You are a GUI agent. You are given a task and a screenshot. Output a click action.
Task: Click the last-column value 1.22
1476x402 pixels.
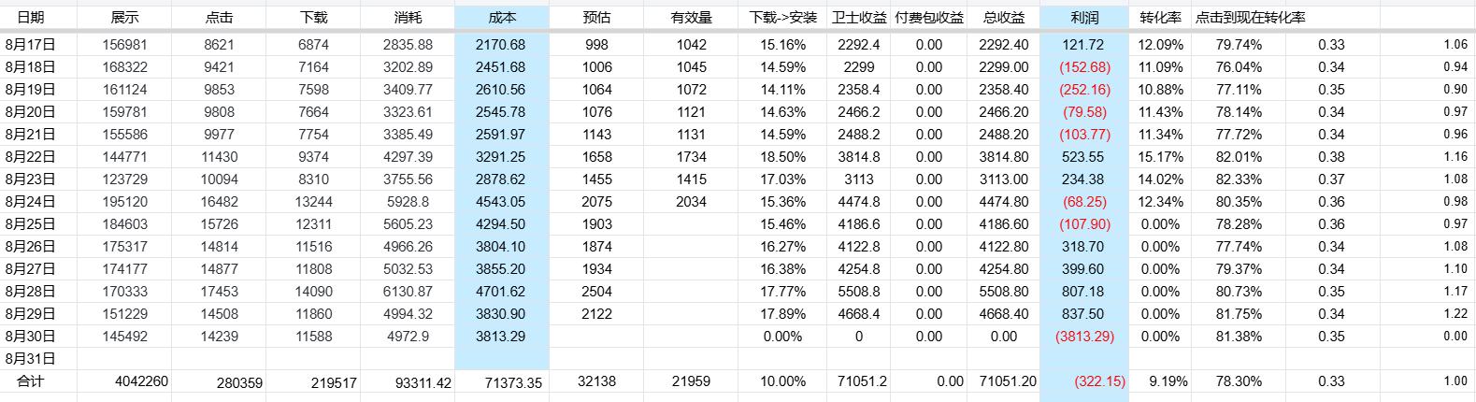pyautogui.click(x=1455, y=313)
